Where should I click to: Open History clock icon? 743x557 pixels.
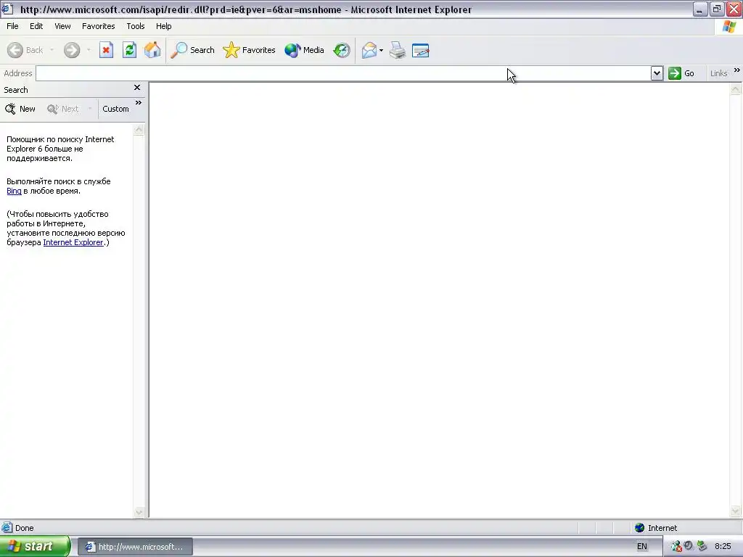[342, 50]
